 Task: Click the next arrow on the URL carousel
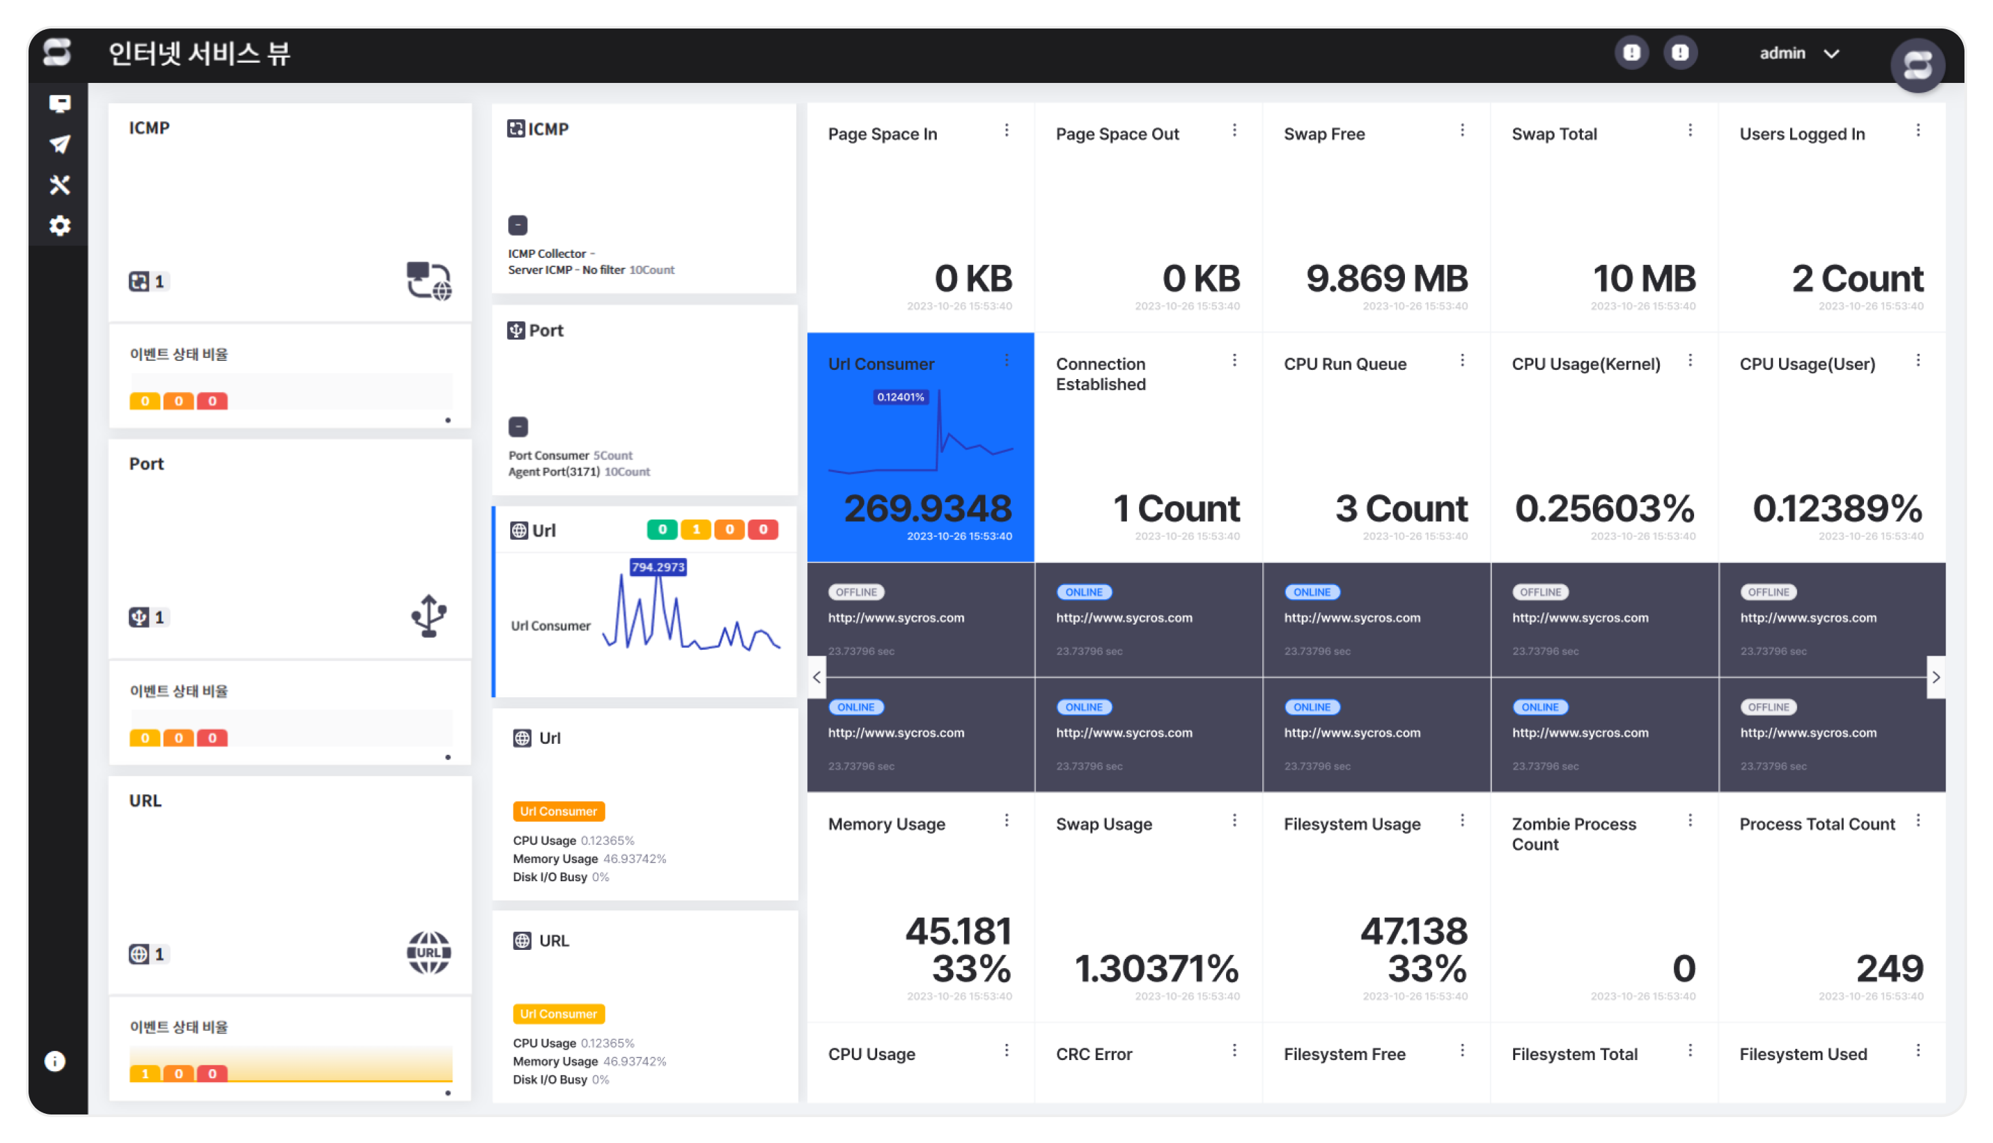tap(1936, 676)
